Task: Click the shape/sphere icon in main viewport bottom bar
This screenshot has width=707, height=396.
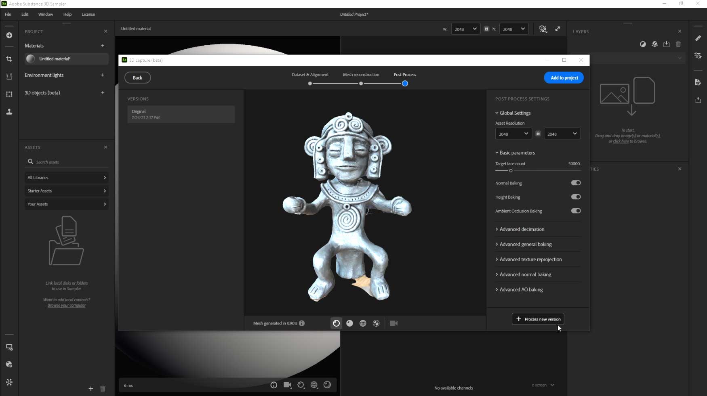Action: [x=327, y=385]
